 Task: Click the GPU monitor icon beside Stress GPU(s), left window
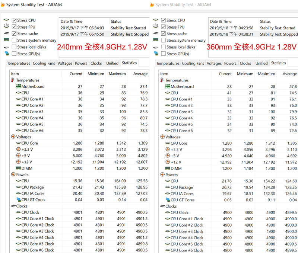(x=7, y=53)
